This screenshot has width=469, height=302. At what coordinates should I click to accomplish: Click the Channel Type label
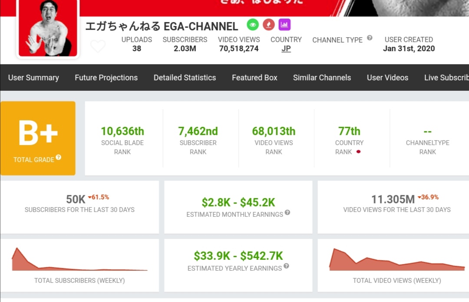coord(337,40)
